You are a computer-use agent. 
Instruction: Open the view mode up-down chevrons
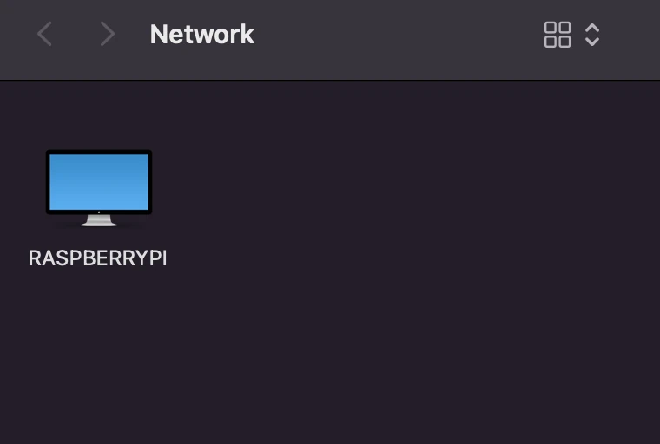[592, 35]
